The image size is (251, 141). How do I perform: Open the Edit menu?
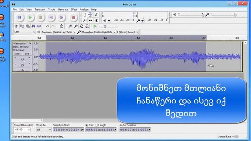click(x=22, y=9)
